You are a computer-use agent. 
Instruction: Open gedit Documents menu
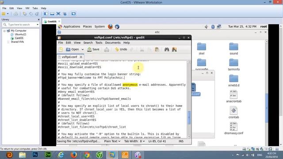click(113, 43)
